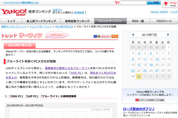The image size is (178, 118).
Task: Open ローズ配合のサプリ♪ ad link
Action: 139,109
